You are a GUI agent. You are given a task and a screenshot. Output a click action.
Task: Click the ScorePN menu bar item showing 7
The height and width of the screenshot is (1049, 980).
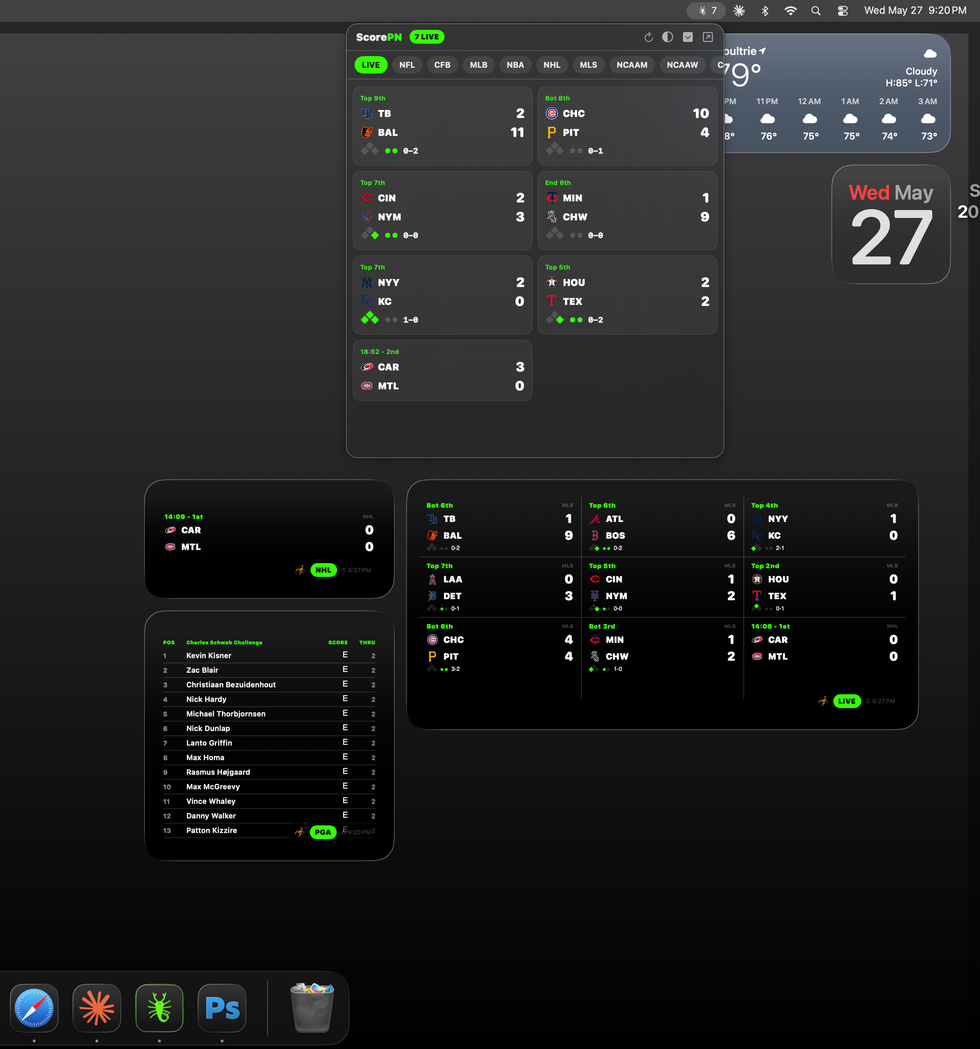pos(707,11)
